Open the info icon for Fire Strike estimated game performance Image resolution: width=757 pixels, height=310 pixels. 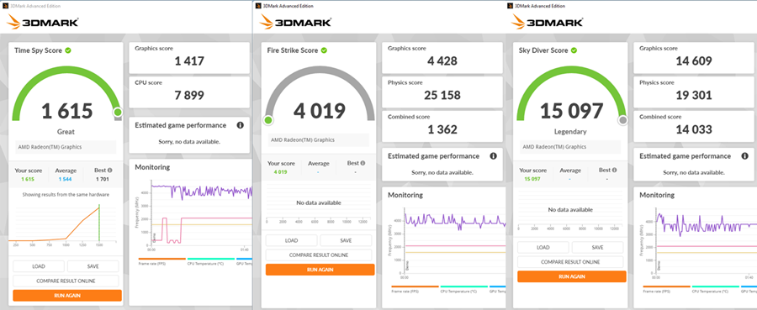493,156
